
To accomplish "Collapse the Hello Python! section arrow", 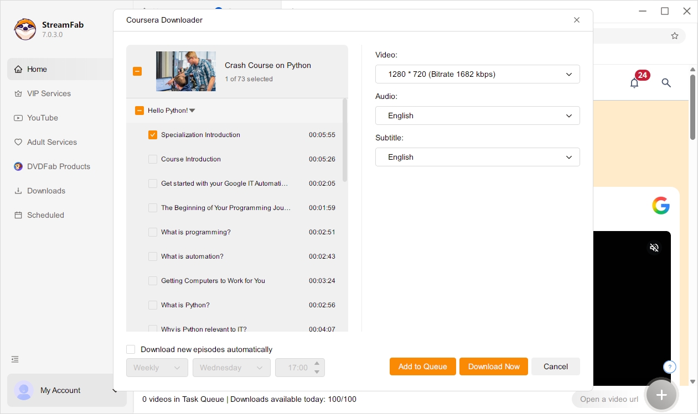I will click(192, 111).
